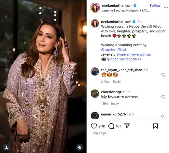
Task: Save post with bookmark icon
Action: pyautogui.click(x=155, y=126)
